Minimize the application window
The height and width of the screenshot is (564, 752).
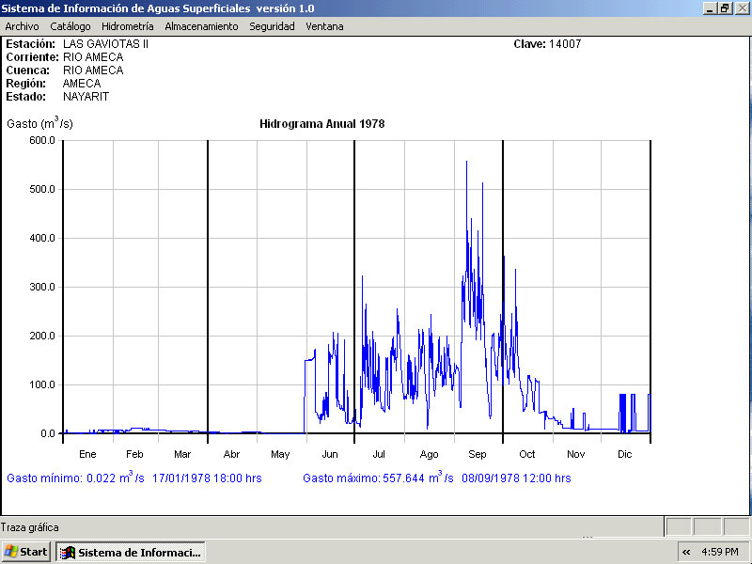pos(710,8)
